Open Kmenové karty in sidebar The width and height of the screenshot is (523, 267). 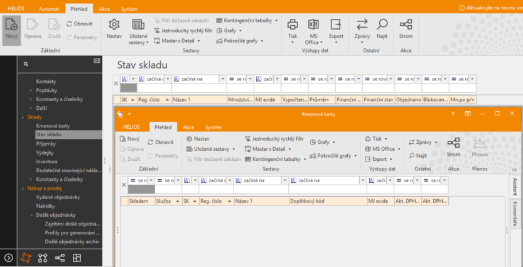[x=53, y=126]
